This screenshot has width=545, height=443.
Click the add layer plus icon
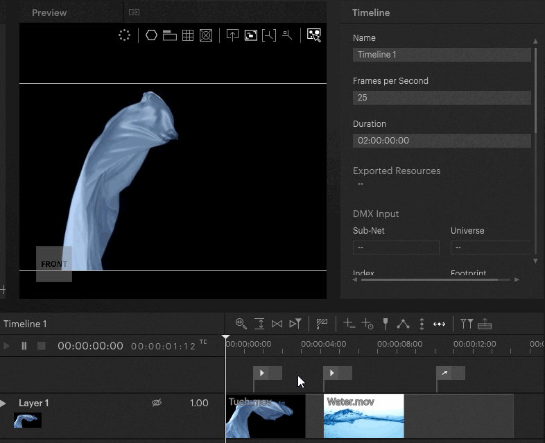click(x=349, y=324)
